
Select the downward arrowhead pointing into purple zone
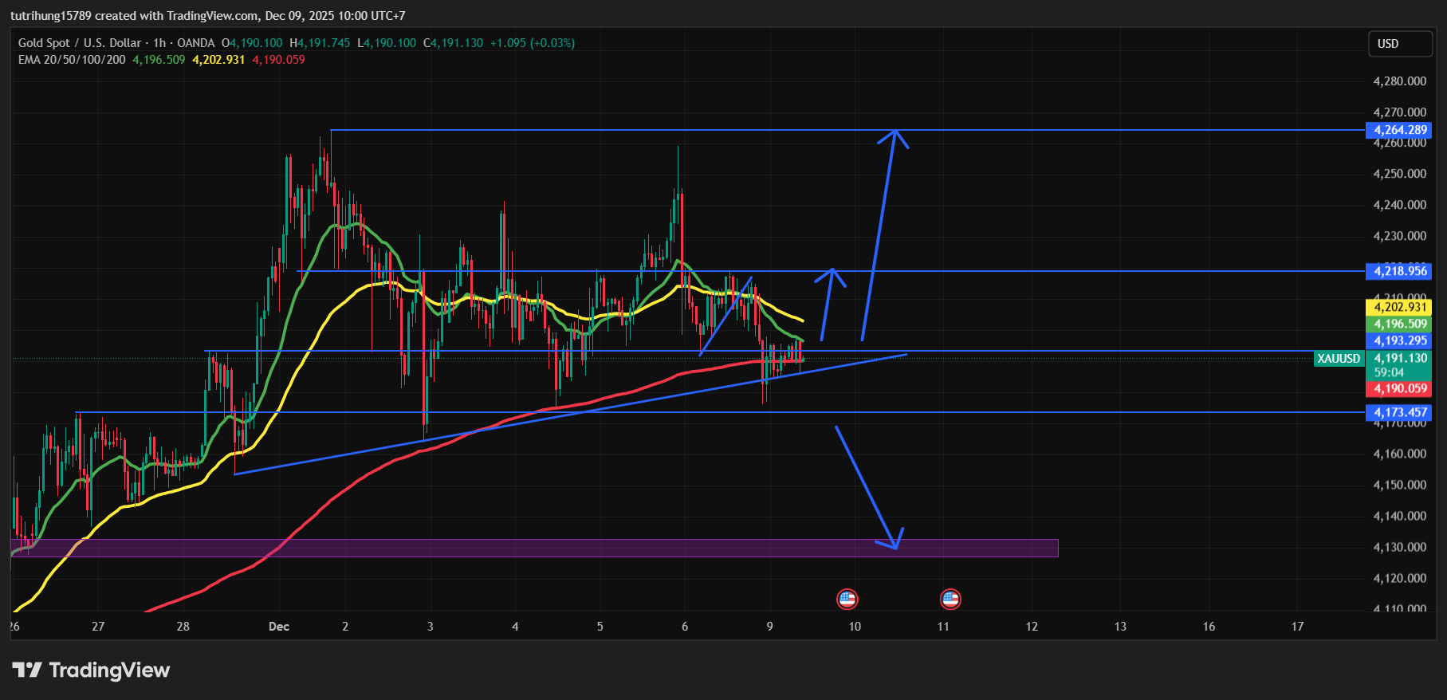[x=895, y=544]
